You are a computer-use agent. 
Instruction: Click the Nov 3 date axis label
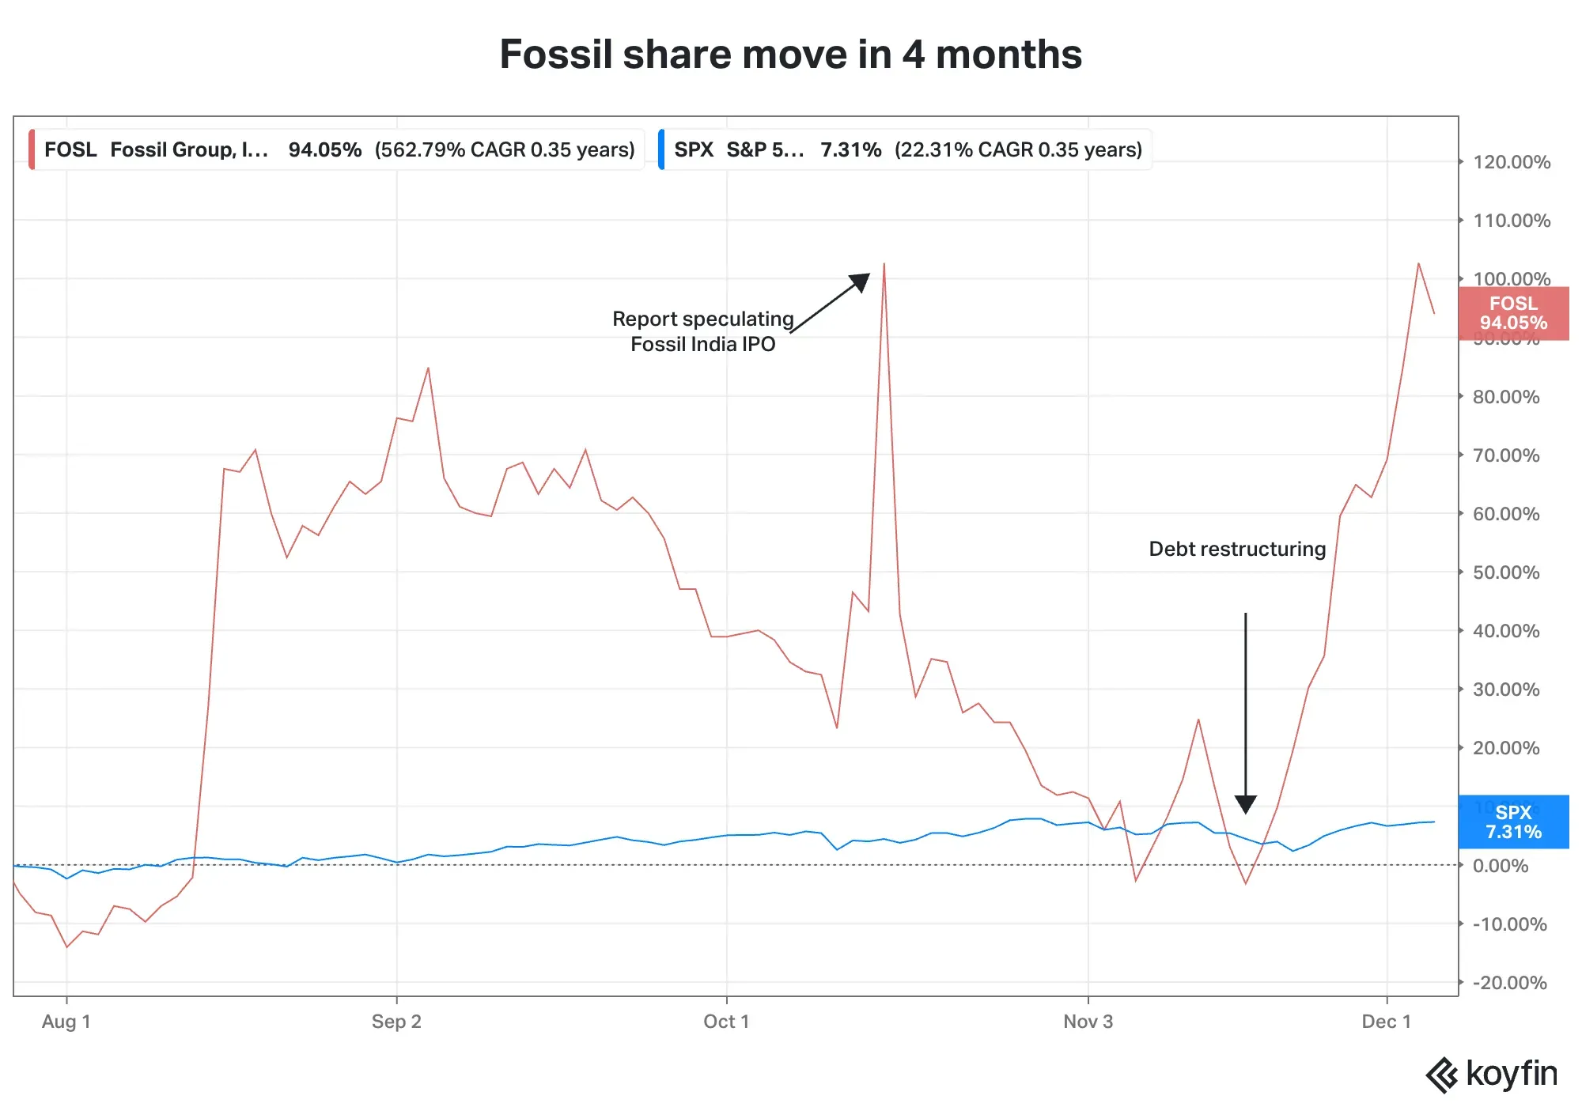(x=1088, y=1022)
